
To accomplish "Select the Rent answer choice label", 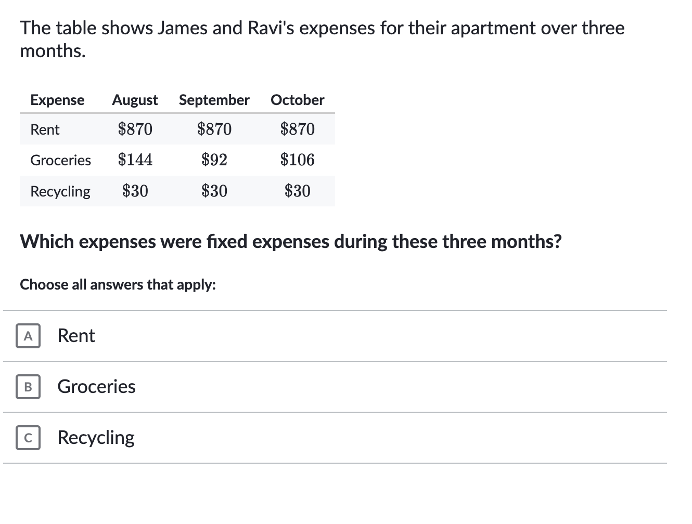I will click(76, 336).
